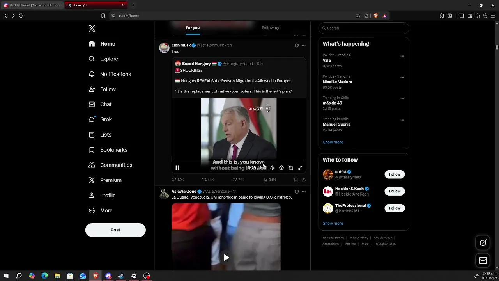499x281 pixels.
Task: Open more options for más de 49 trend
Action: click(402, 99)
